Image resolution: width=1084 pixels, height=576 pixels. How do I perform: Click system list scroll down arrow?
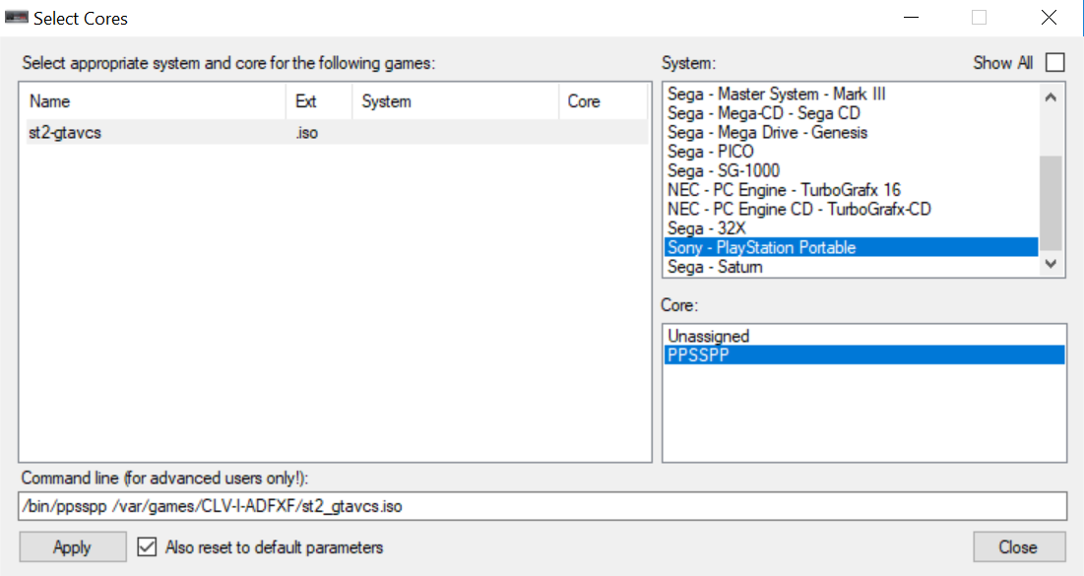coord(1051,264)
